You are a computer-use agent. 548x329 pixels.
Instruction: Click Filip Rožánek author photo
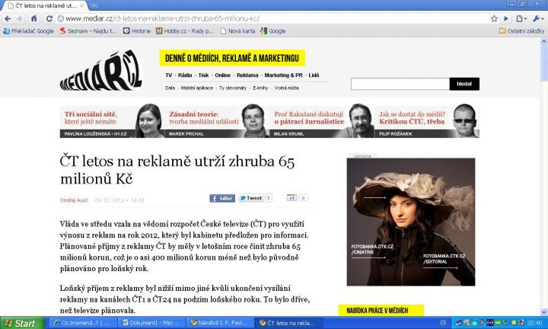point(466,120)
